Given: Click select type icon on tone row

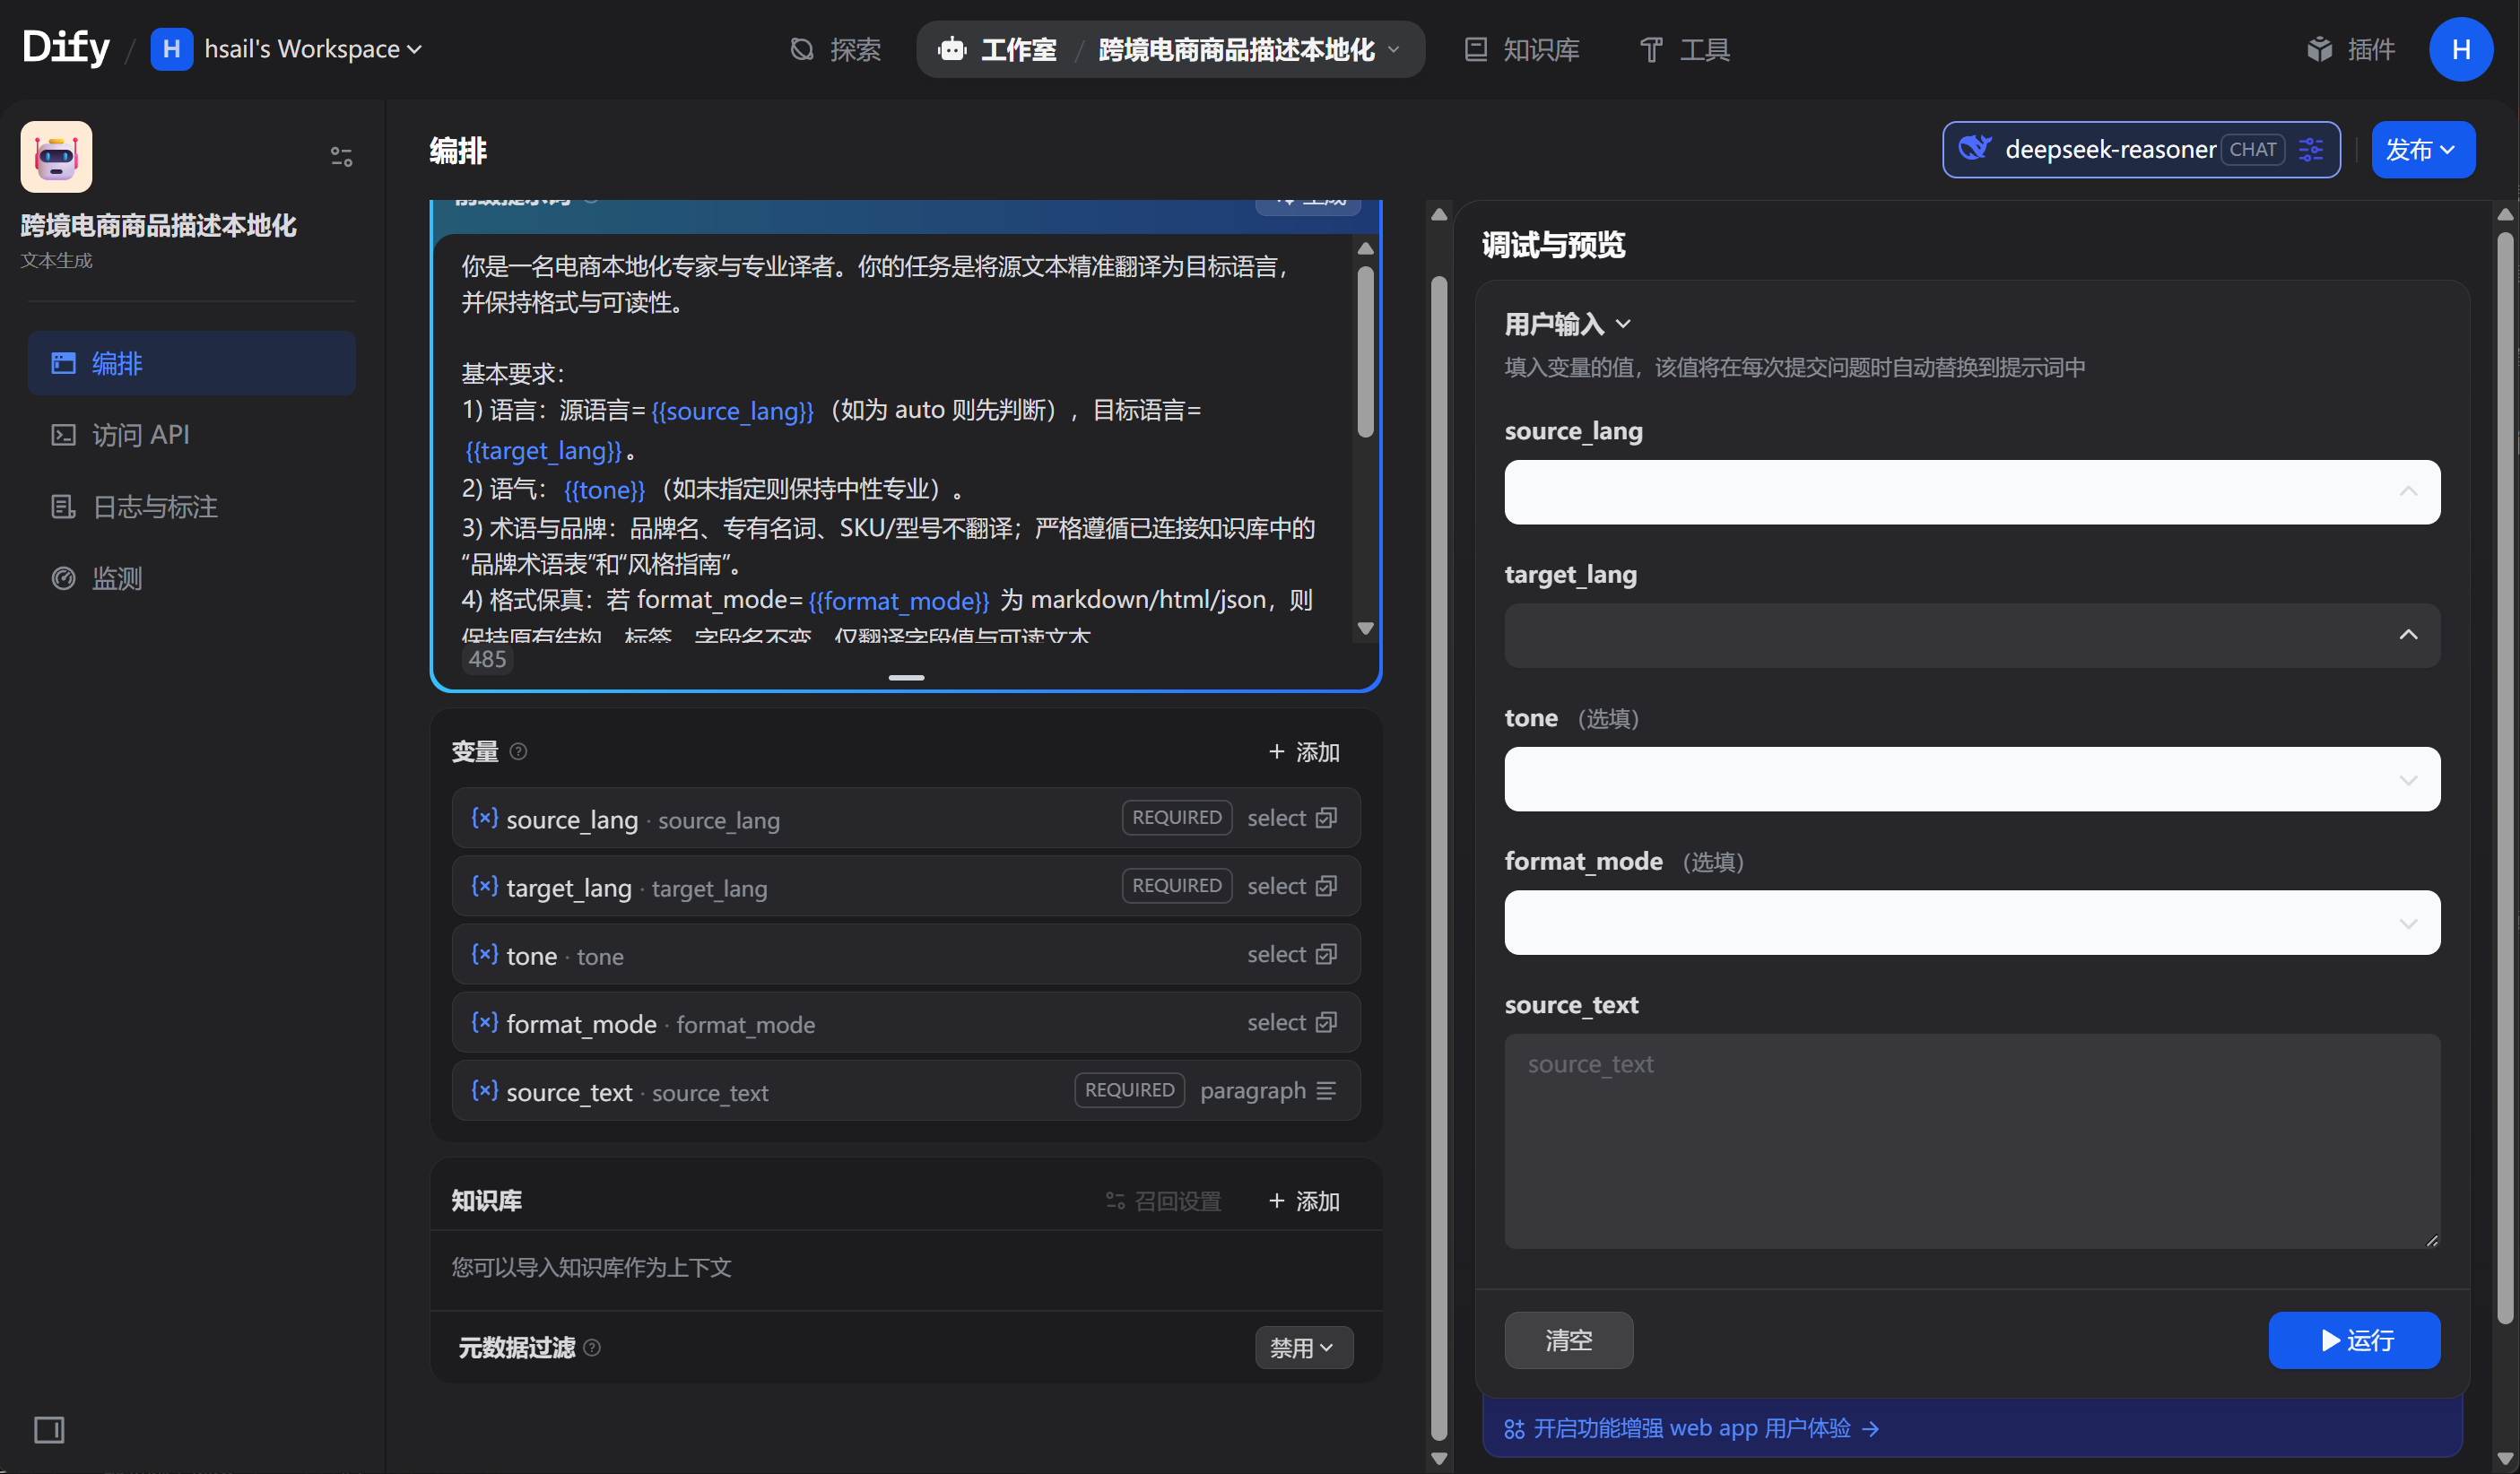Looking at the screenshot, I should pyautogui.click(x=1326, y=954).
